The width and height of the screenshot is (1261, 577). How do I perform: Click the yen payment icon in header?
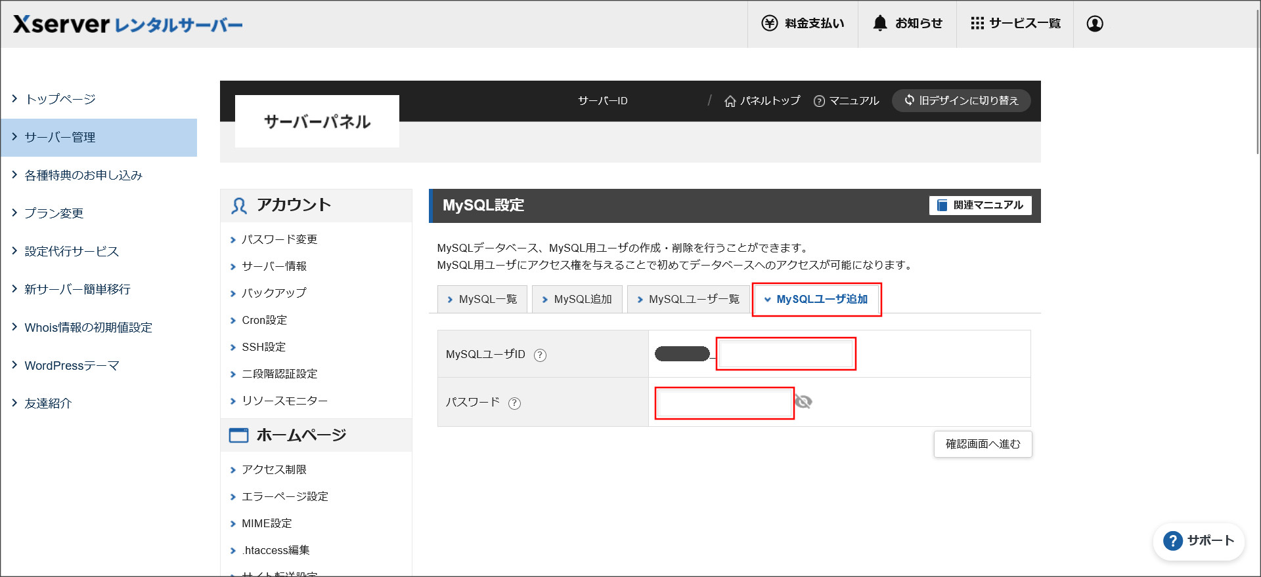(x=769, y=24)
